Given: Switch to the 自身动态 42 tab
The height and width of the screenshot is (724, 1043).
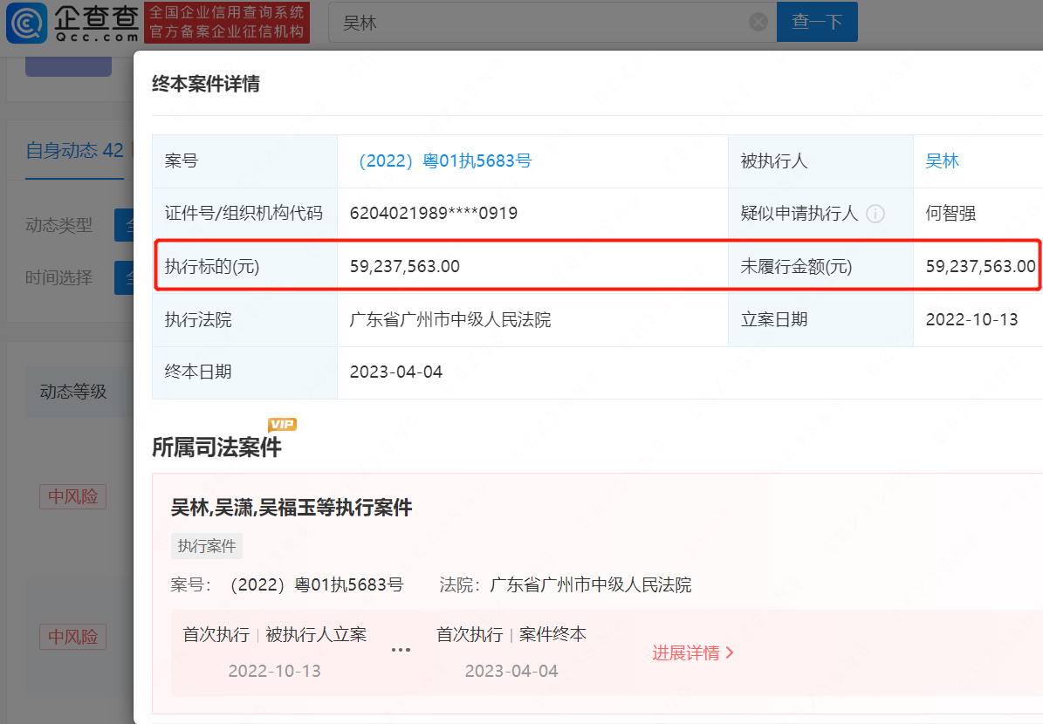Looking at the screenshot, I should [74, 150].
